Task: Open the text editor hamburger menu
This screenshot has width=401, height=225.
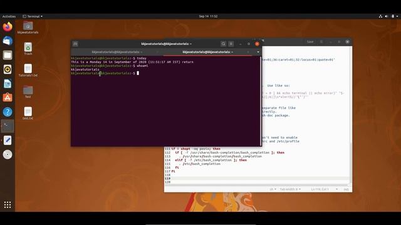Action: (321, 42)
